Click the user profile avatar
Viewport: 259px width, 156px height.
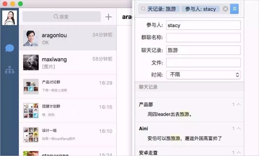coord(10,18)
